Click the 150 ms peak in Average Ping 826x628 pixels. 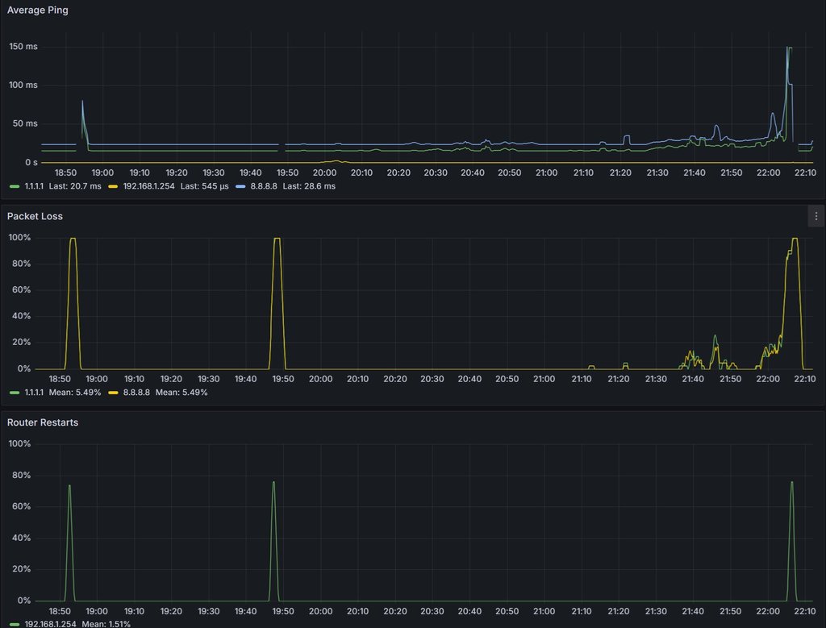tap(789, 48)
